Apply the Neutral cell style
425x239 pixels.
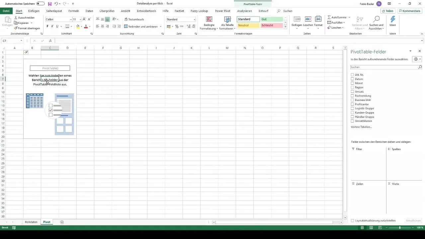(248, 26)
